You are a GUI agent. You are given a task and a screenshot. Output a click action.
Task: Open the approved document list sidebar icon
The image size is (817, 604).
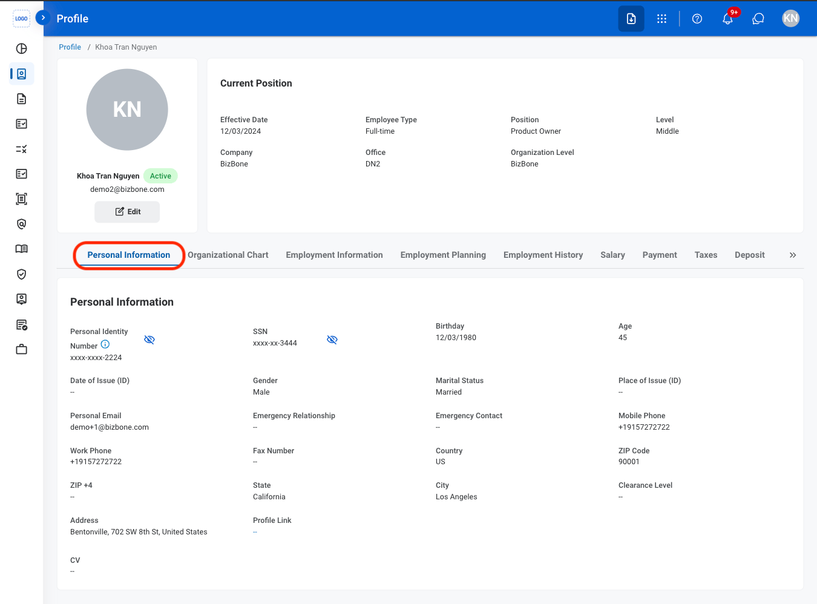[x=22, y=325]
